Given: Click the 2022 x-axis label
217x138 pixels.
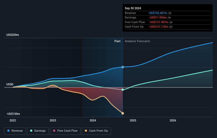Looking at the screenshot, I should [13, 121].
